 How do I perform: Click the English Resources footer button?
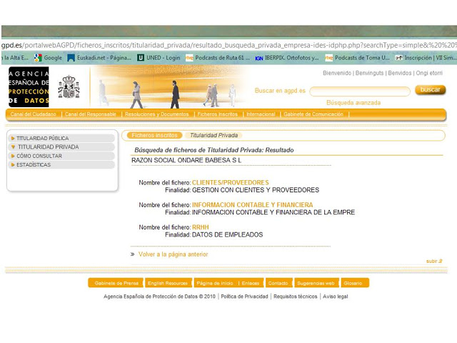click(168, 283)
